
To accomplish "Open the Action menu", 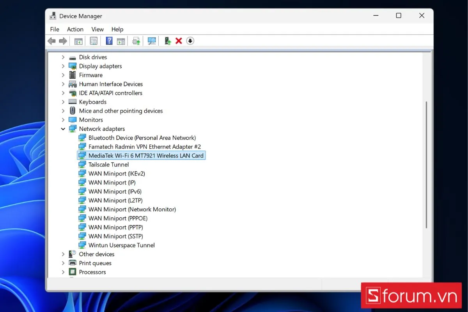I will (75, 29).
